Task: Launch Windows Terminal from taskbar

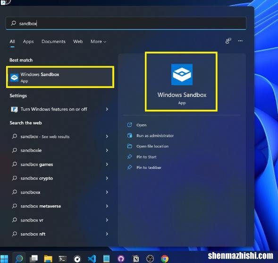Action: pyautogui.click(x=63, y=259)
